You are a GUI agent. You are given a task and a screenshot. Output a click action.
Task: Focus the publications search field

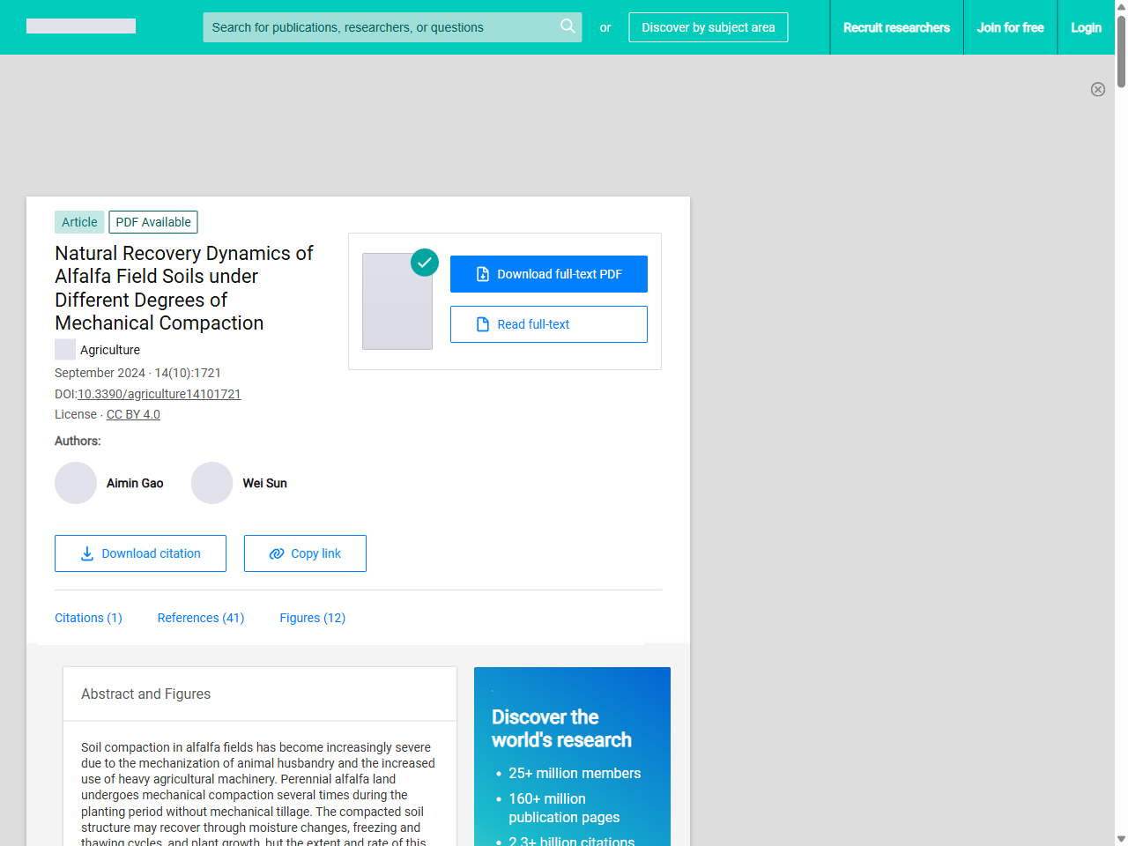click(x=379, y=27)
